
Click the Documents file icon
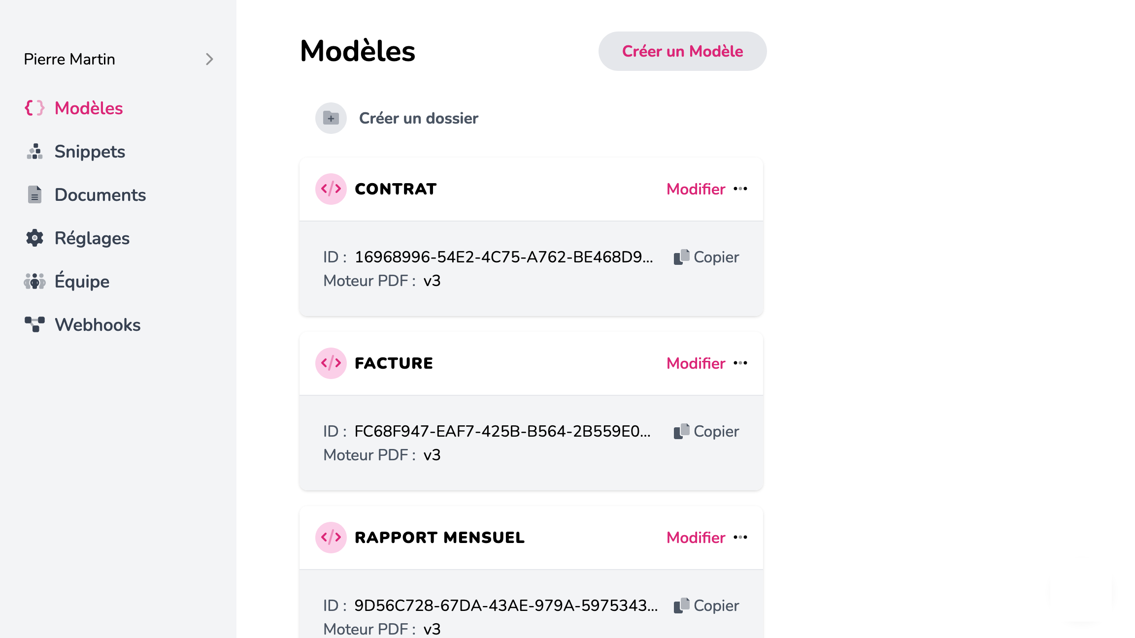pos(34,195)
